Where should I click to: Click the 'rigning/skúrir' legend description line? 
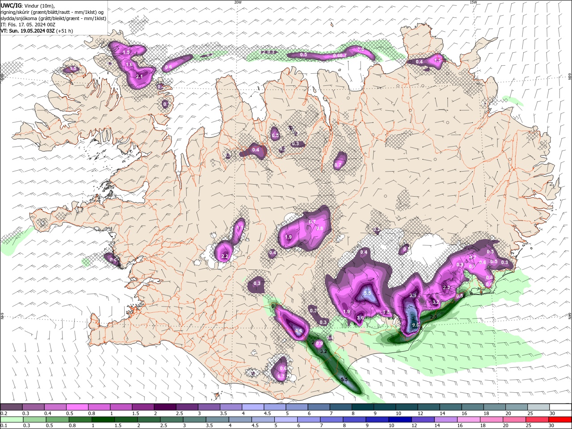(x=52, y=12)
